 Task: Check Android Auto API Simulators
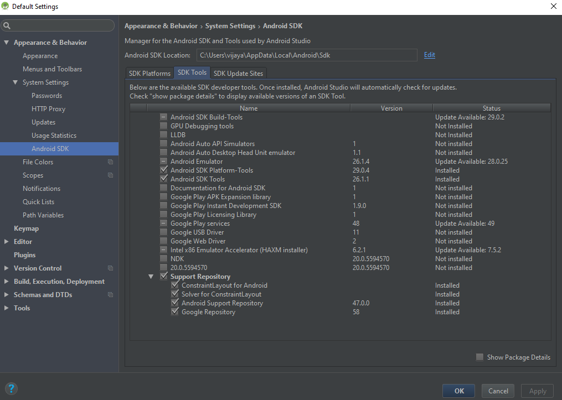[163, 143]
